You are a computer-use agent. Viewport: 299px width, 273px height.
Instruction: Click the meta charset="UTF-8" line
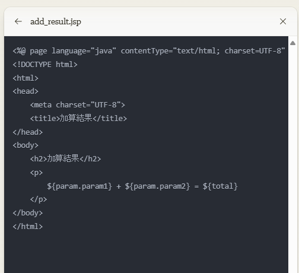pyautogui.click(x=78, y=105)
